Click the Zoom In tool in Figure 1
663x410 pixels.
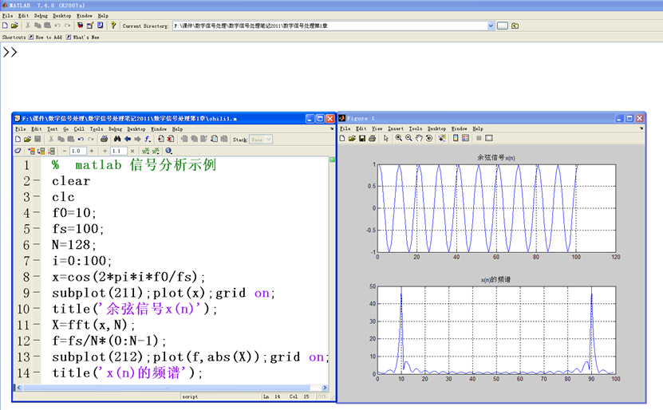pos(398,138)
